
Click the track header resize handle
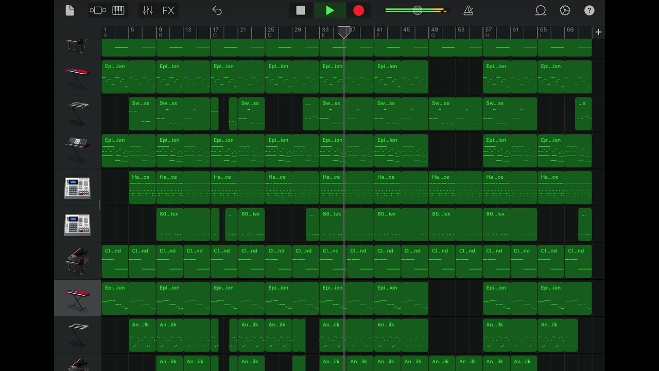click(99, 205)
